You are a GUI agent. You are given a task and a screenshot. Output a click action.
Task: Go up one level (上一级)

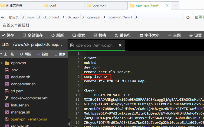(x=7, y=54)
